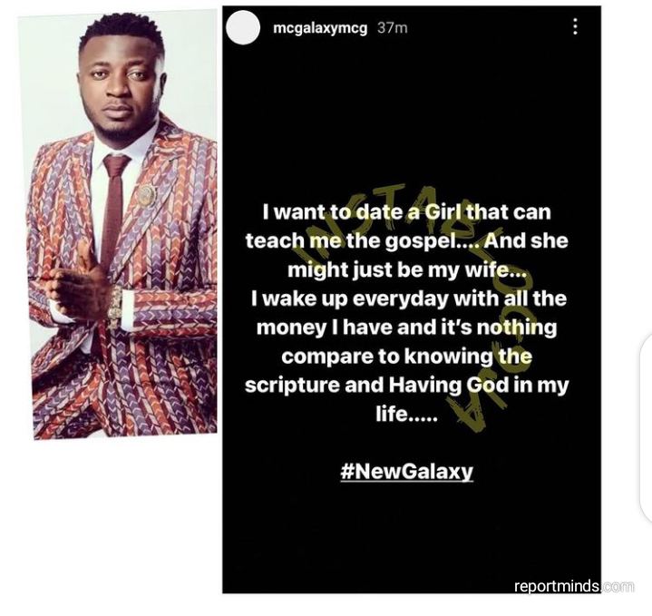Click the "I want to date a Girl" line
Screen dimensions: 652x616
(406, 212)
